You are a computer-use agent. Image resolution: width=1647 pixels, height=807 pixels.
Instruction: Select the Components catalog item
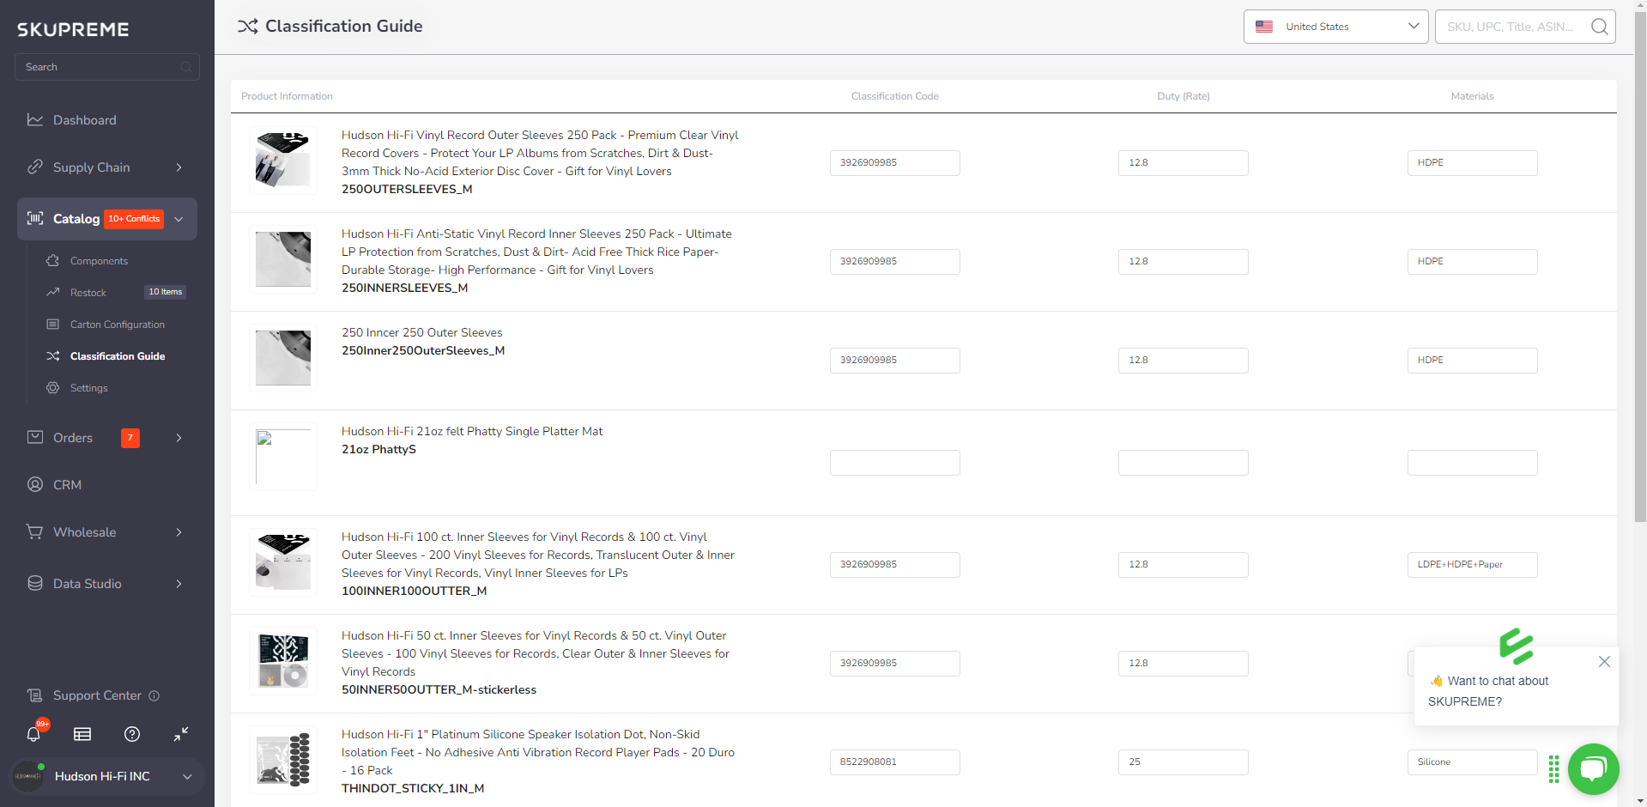[x=97, y=261]
